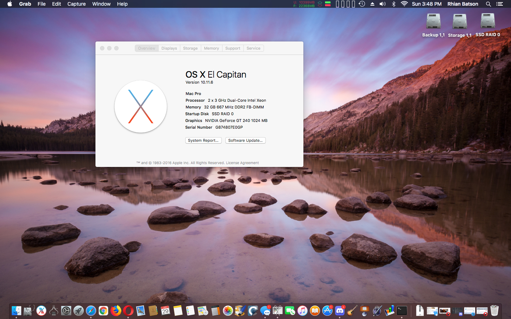
Task: Open the Capture menu
Action: pos(77,4)
